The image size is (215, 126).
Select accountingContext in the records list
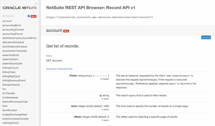pos(13,29)
